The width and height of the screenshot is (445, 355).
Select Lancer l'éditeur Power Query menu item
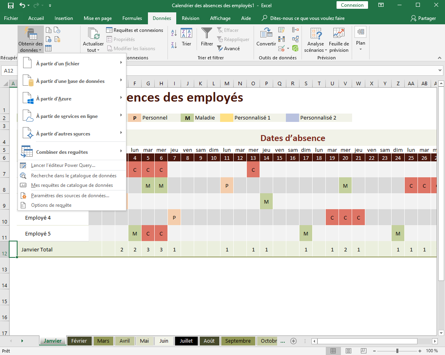pos(63,165)
